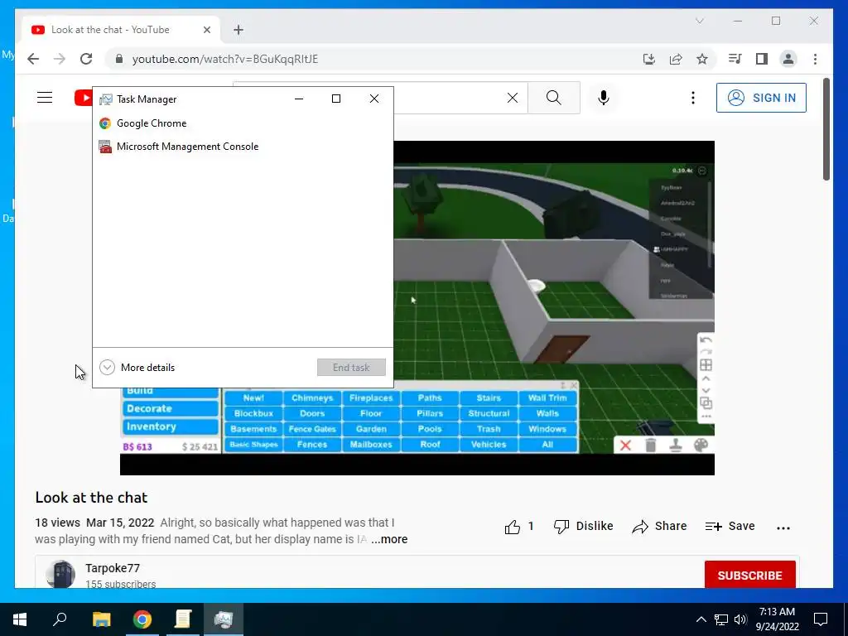
Task: Click the Dislike button
Action: 584,526
